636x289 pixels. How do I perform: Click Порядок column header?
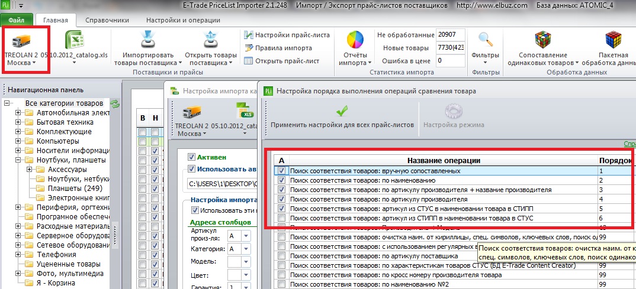(616, 161)
